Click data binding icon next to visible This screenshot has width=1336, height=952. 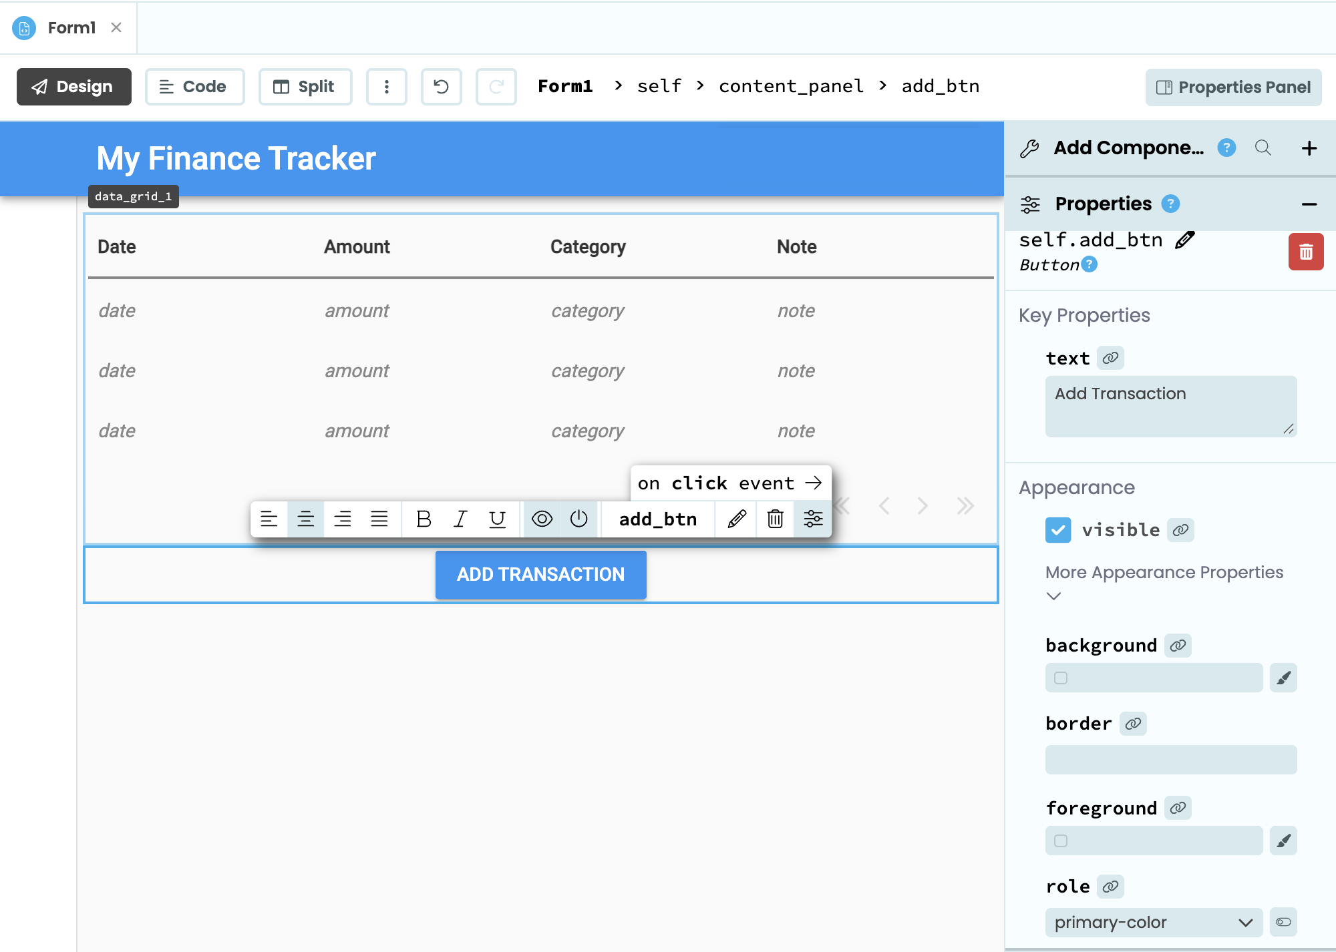pyautogui.click(x=1181, y=530)
